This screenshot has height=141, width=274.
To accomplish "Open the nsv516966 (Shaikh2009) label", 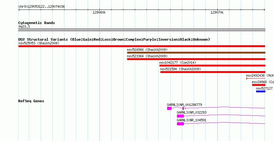I will [147, 50].
